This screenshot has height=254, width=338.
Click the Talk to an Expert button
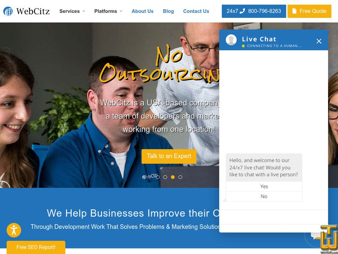(x=169, y=156)
